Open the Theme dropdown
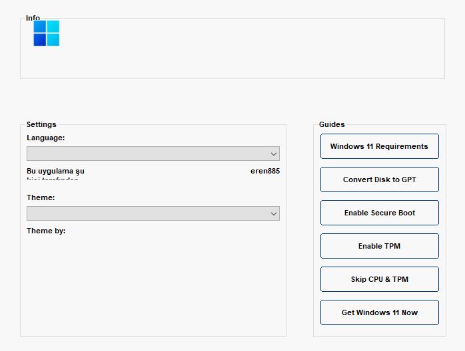This screenshot has width=465, height=351. [x=153, y=213]
